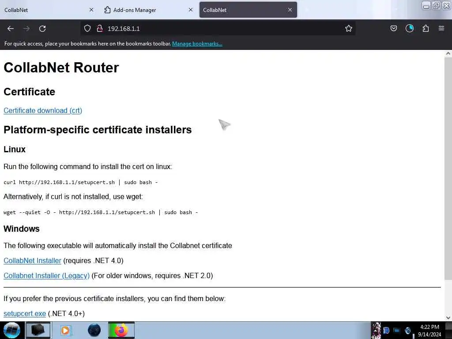
Task: Download the certificate (crt) link
Action: [43, 111]
